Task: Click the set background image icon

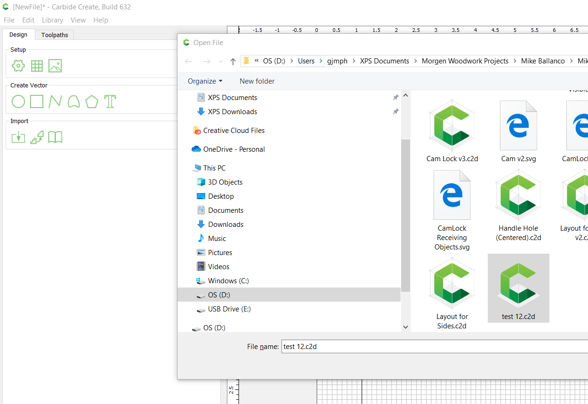Action: (55, 66)
